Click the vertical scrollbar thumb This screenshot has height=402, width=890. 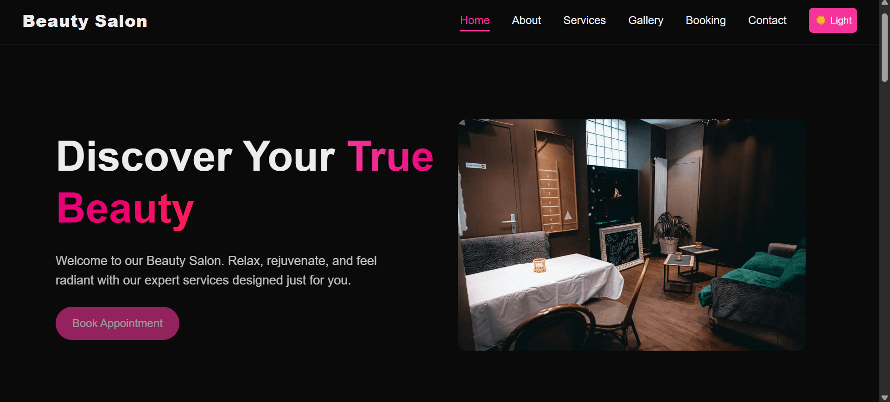[884, 47]
